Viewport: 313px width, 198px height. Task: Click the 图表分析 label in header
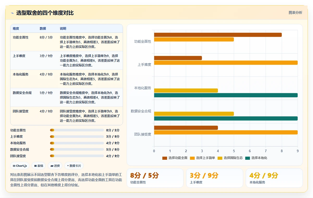click(x=295, y=12)
